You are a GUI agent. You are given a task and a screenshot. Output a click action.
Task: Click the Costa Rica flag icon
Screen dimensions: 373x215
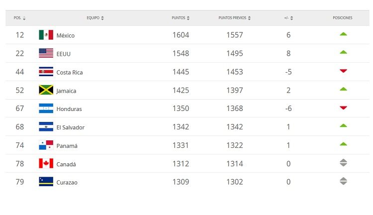(x=46, y=72)
